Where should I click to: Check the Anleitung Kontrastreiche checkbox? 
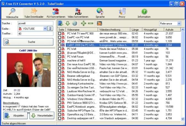coord(60,83)
